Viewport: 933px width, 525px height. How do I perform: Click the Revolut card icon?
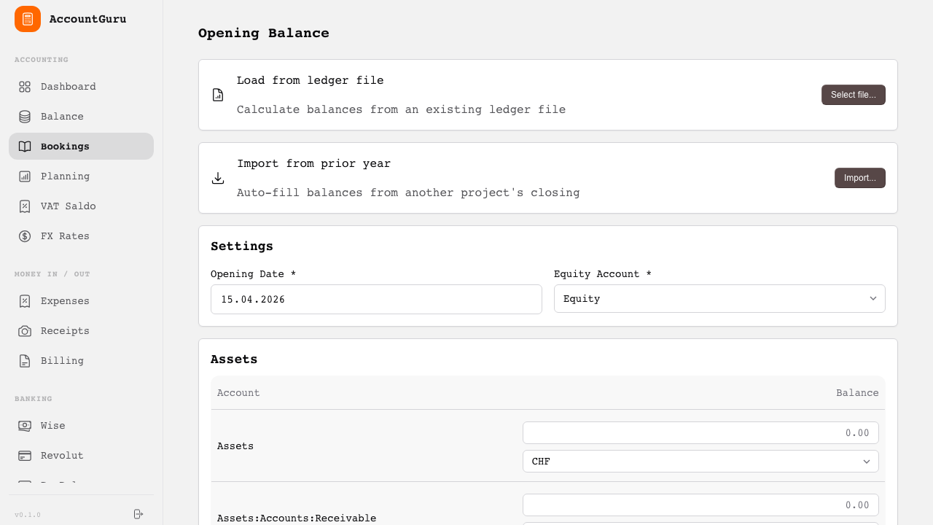24,455
